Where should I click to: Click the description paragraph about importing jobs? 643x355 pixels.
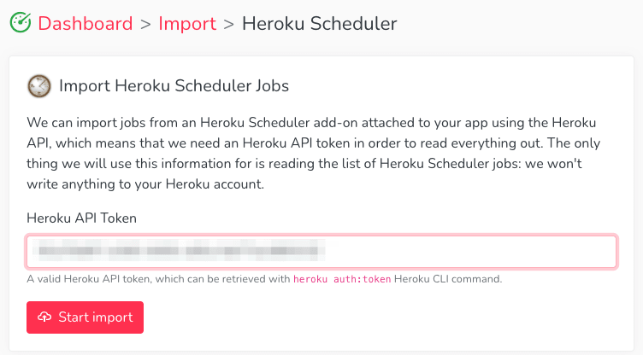314,153
